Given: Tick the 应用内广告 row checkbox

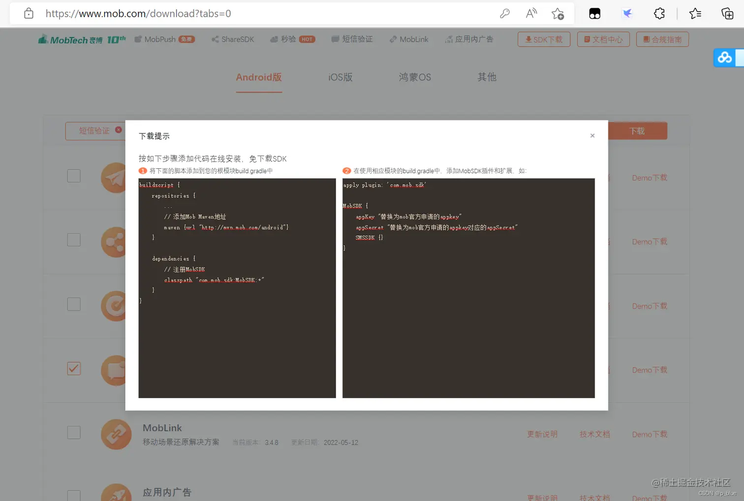Looking at the screenshot, I should tap(74, 495).
